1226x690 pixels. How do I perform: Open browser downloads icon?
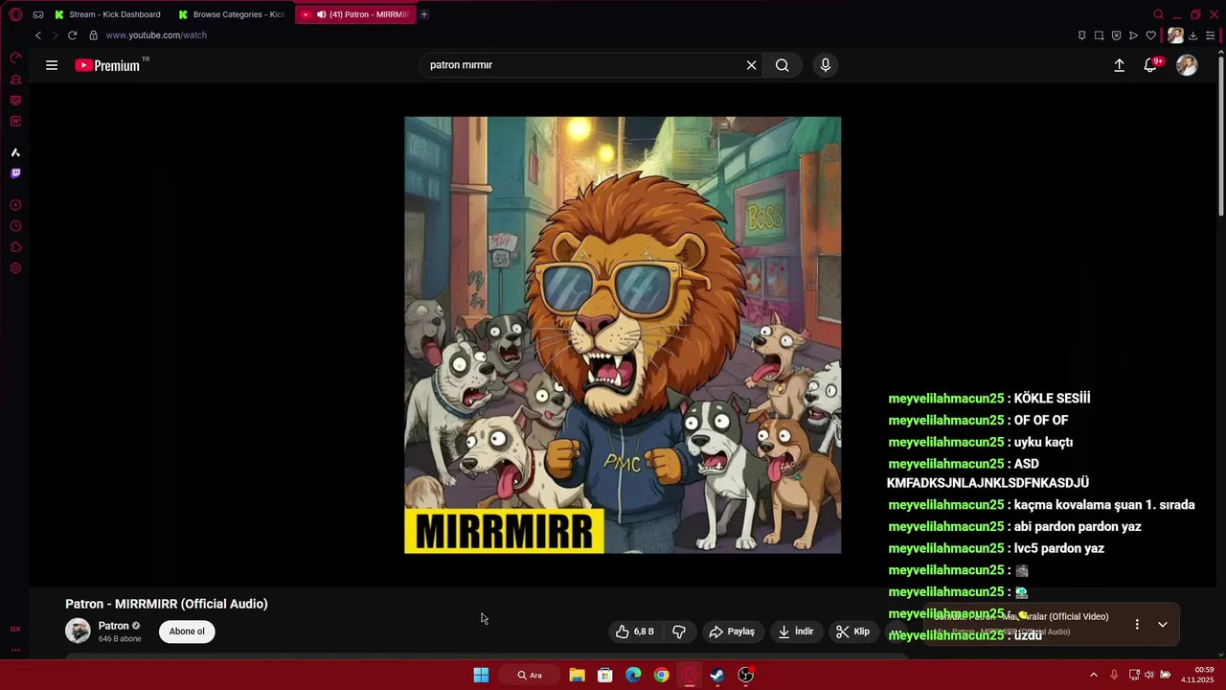point(1192,35)
